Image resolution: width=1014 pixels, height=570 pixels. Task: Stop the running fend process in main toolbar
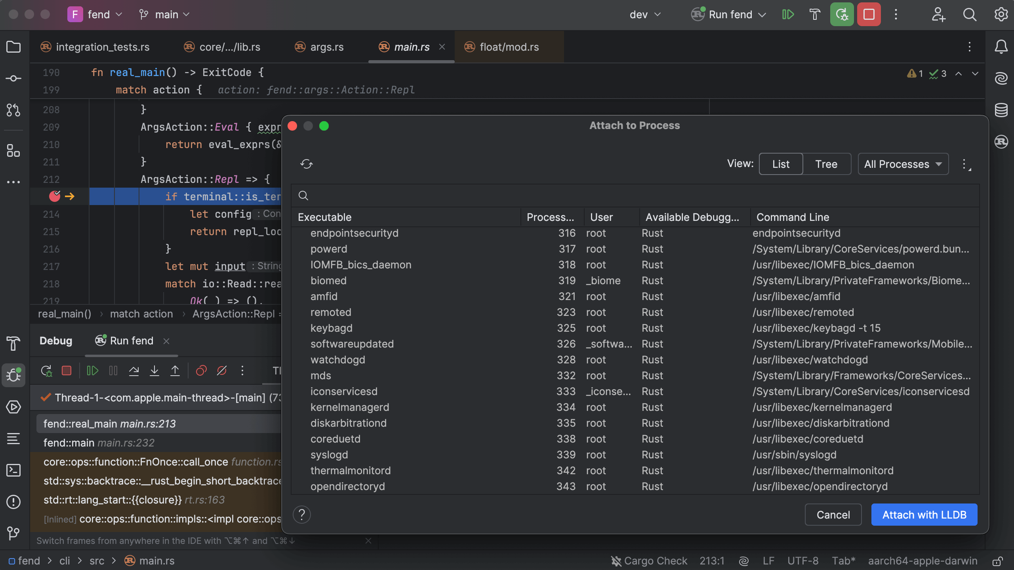tap(869, 15)
